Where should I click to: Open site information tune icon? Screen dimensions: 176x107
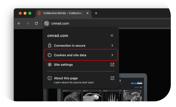47,23
